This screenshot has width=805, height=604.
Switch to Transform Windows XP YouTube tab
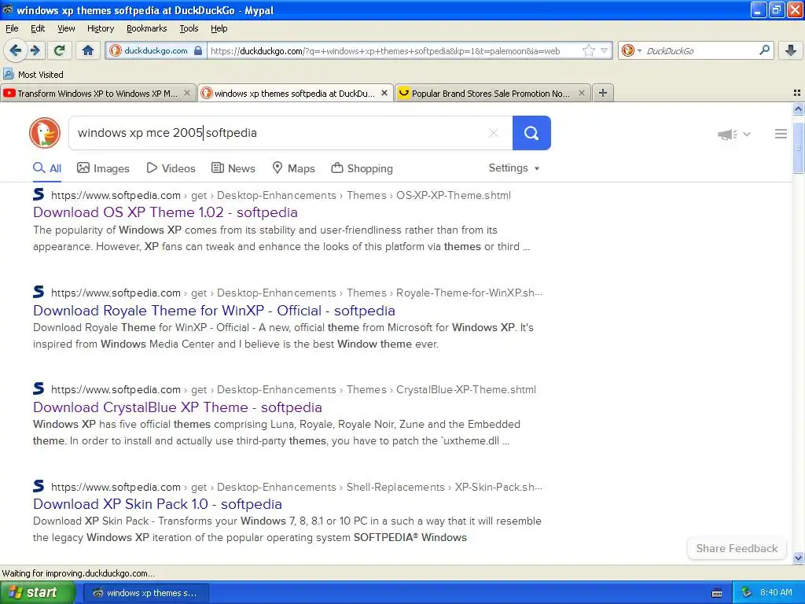point(97,94)
